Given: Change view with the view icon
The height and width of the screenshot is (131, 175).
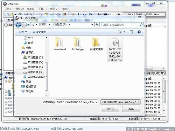Looking at the screenshot, I should 120,32.
